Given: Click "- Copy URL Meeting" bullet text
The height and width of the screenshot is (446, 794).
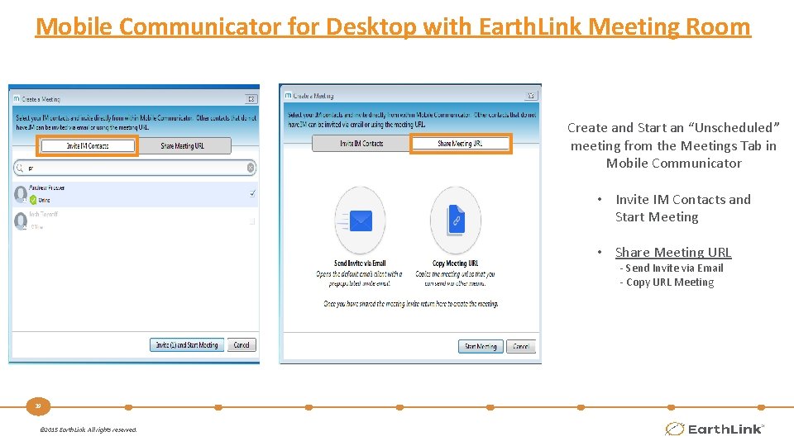Looking at the screenshot, I should point(667,282).
